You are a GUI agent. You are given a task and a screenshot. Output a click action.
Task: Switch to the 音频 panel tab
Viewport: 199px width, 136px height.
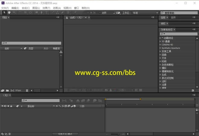tap(173, 17)
